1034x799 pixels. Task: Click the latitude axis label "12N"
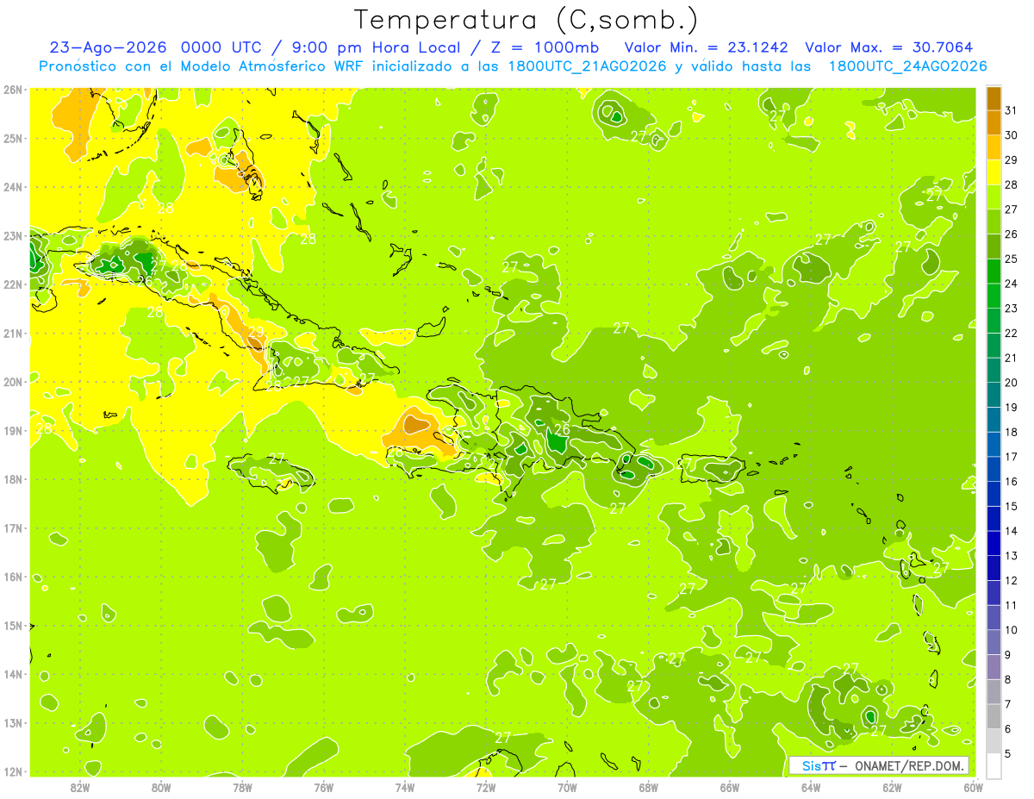tap(14, 771)
